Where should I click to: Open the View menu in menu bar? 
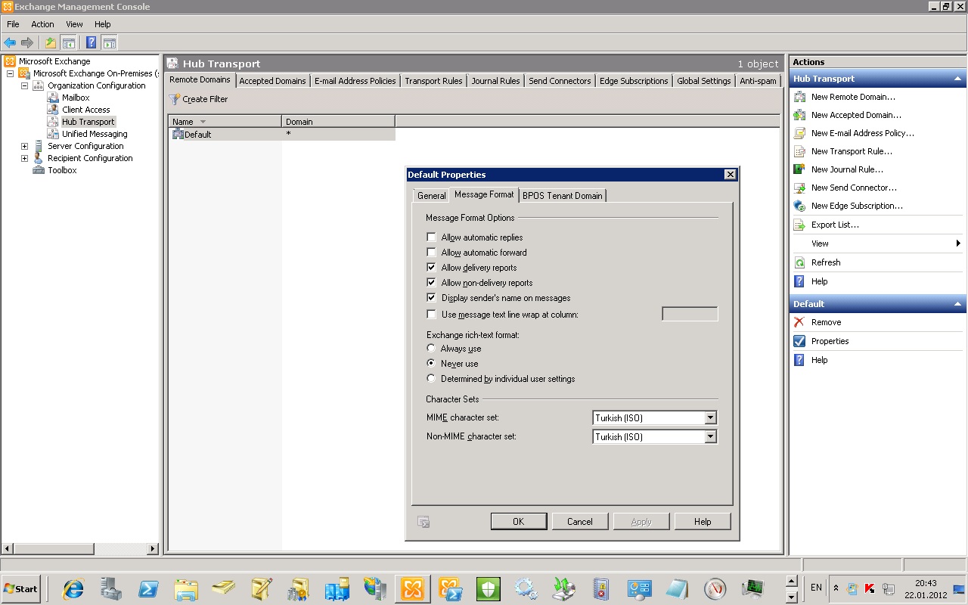(x=74, y=24)
